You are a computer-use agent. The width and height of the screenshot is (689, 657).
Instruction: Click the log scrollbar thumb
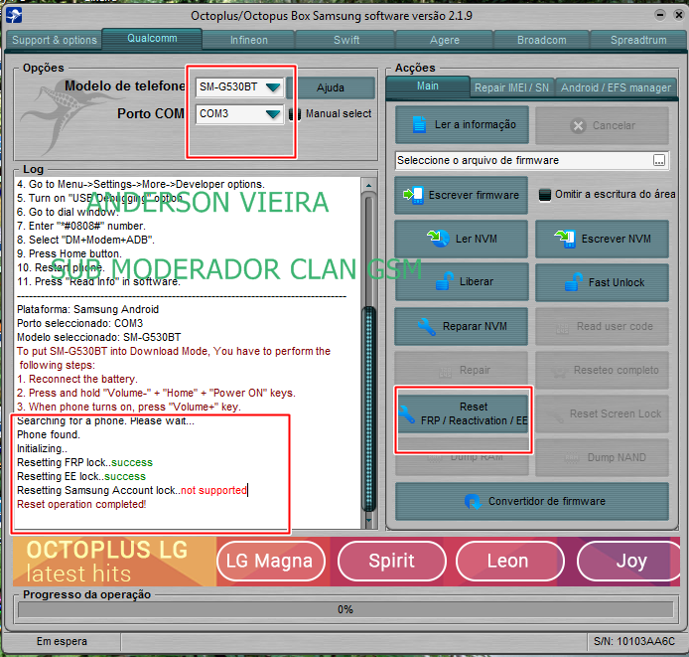pos(369,409)
